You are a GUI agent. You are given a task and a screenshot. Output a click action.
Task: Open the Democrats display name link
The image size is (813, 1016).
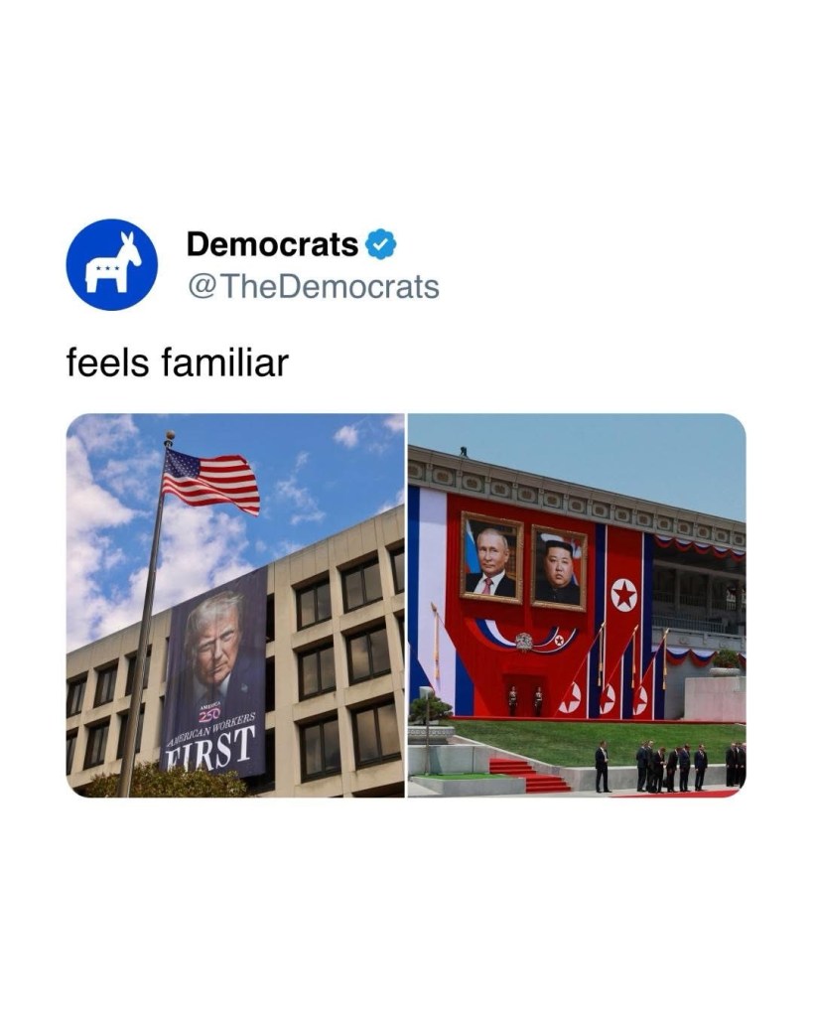click(272, 244)
